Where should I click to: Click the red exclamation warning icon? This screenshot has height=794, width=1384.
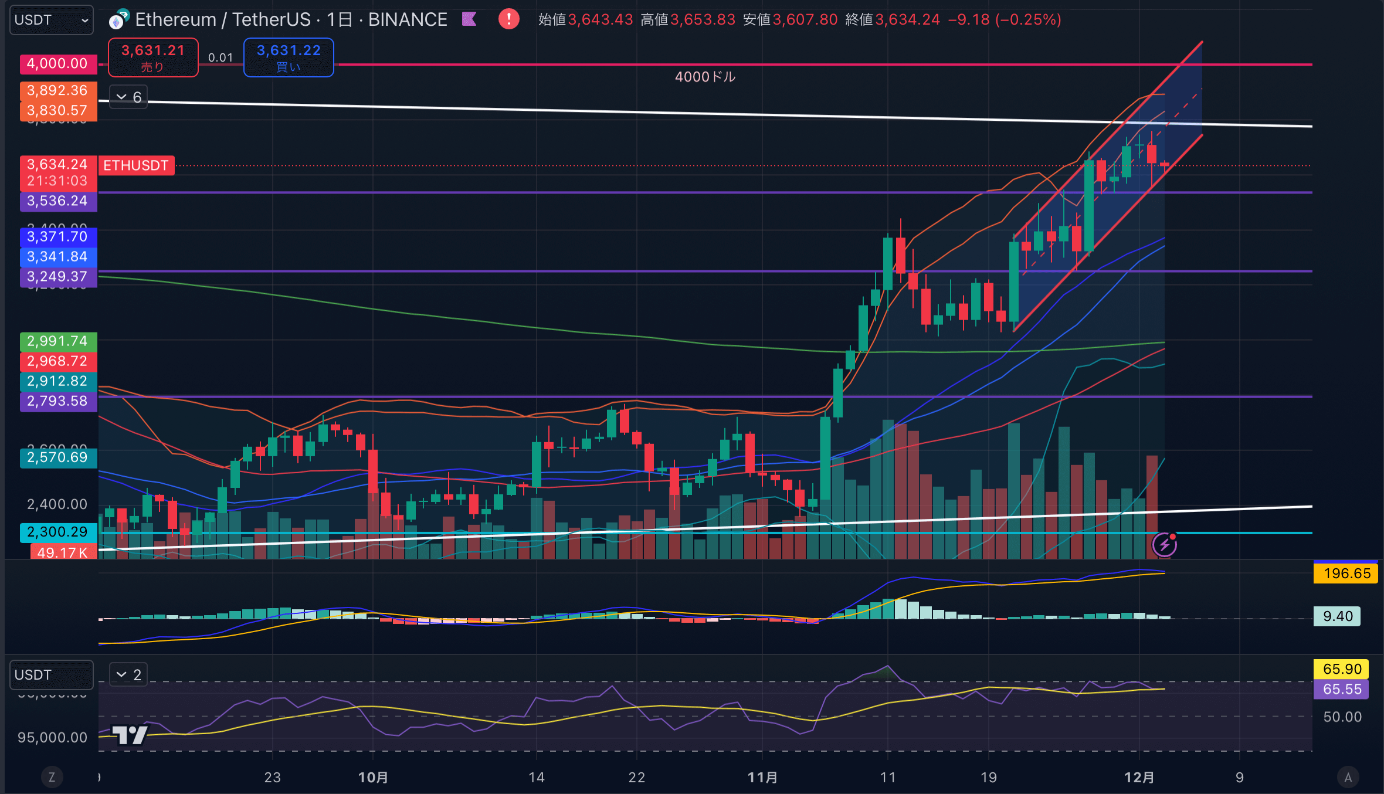click(x=509, y=19)
